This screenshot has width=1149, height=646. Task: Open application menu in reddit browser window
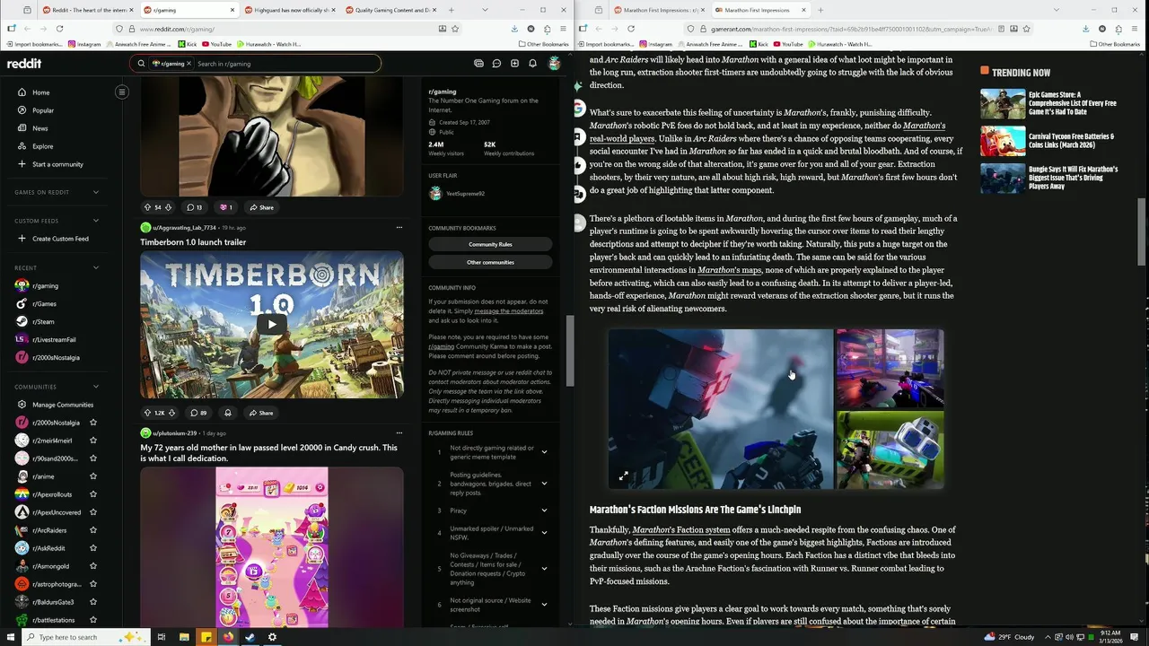[x=563, y=29]
